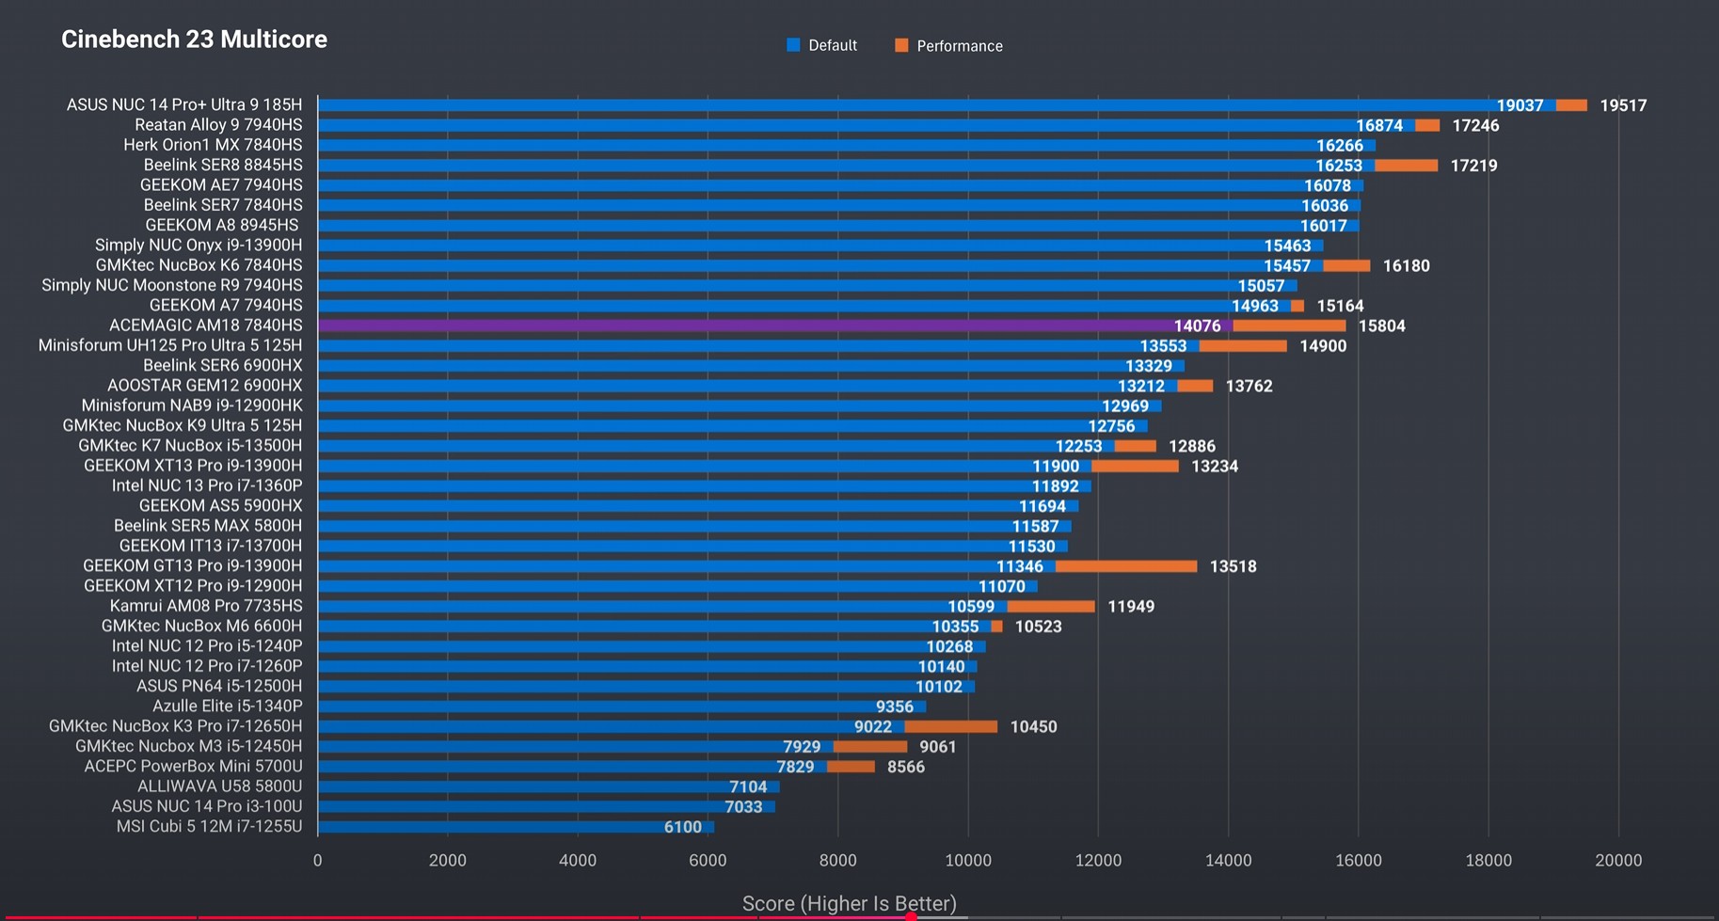1719x921 pixels.
Task: Select the Beelink SER8 8845HS label
Action: [223, 165]
